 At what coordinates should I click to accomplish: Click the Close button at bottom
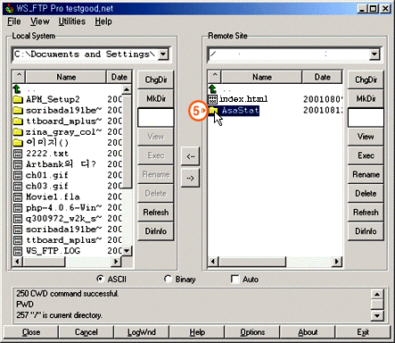[x=31, y=332]
